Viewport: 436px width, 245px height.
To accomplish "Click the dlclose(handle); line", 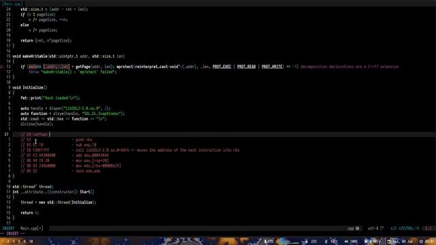I will point(37,124).
